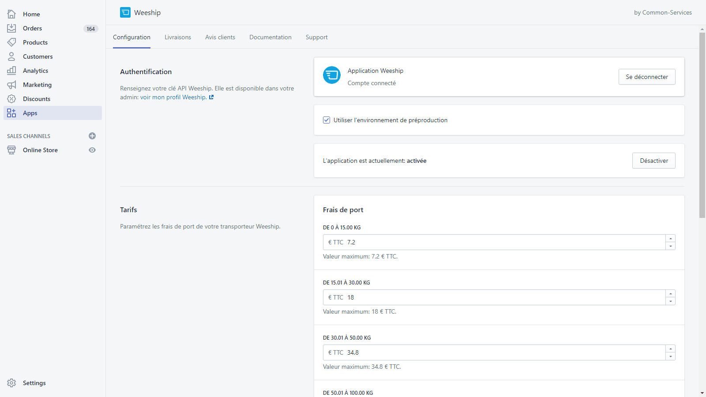Click the Discounts percent badge icon
Screen dimensions: 706x397
click(11, 99)
